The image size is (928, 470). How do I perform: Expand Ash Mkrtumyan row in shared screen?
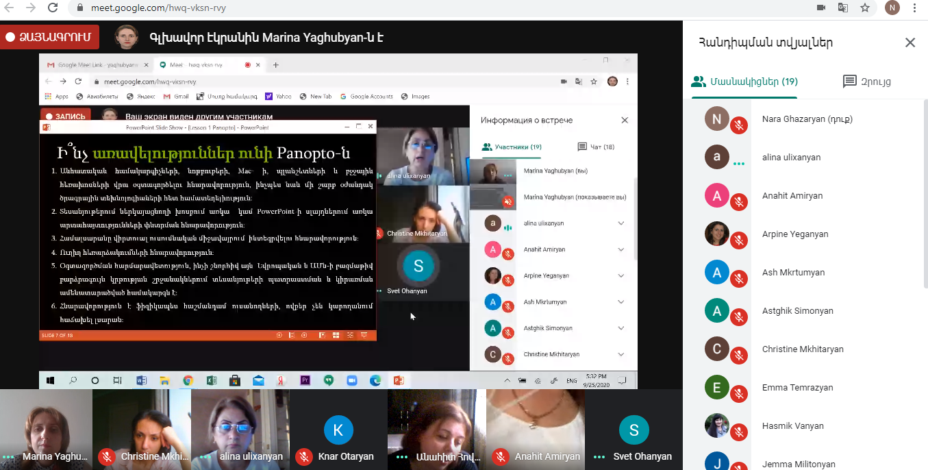pos(621,301)
